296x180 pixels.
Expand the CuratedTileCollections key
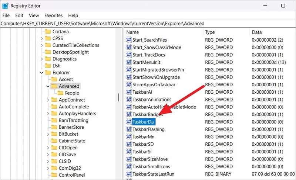pyautogui.click(x=41, y=45)
